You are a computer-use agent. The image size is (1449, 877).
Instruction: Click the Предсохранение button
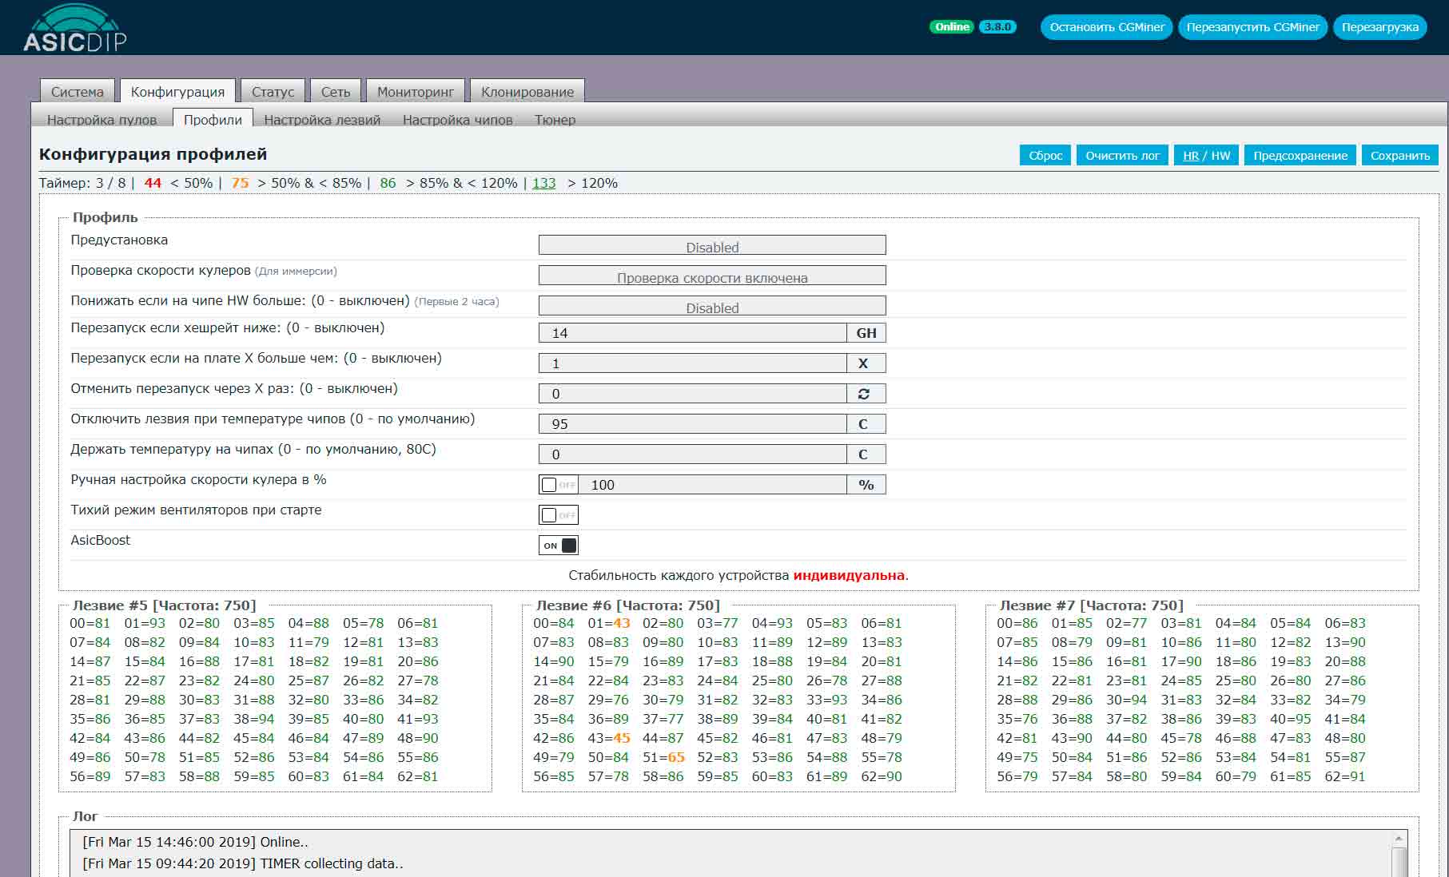coord(1300,156)
